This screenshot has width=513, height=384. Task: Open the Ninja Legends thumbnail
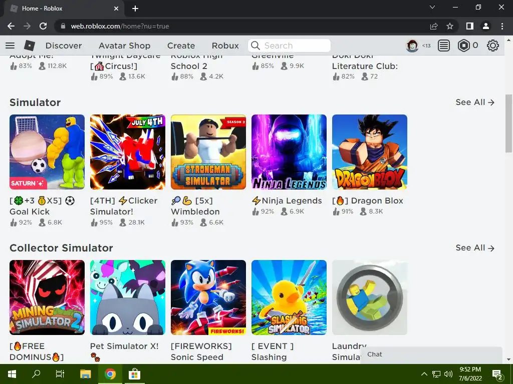[x=289, y=152]
